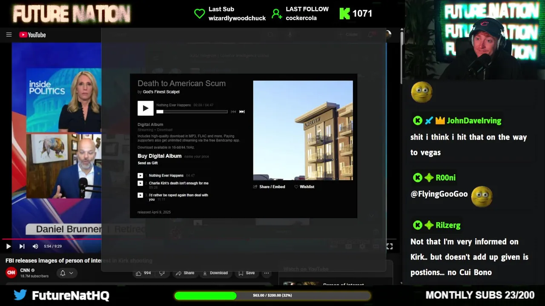The width and height of the screenshot is (545, 306).
Task: Play the CNN YouTube video
Action: [8, 246]
